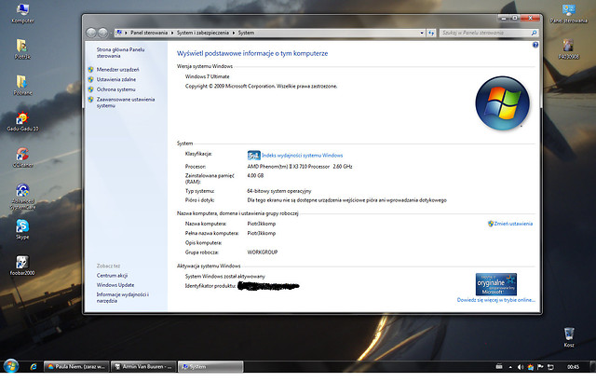Select the Gadu-Gadu 10 desktop shortcut
Screen dimensions: 596x382
pyautogui.click(x=22, y=121)
